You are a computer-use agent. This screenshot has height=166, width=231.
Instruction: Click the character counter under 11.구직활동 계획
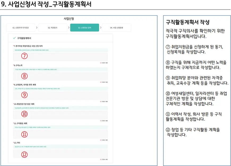104,140
